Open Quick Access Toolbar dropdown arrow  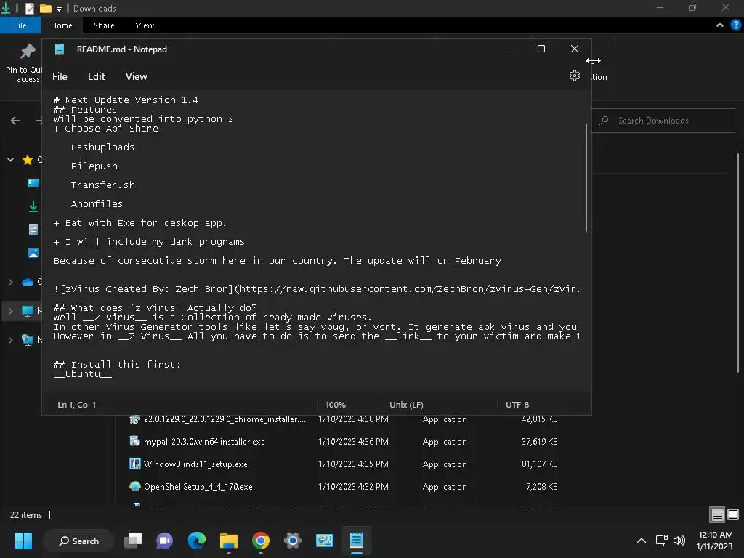click(x=59, y=9)
